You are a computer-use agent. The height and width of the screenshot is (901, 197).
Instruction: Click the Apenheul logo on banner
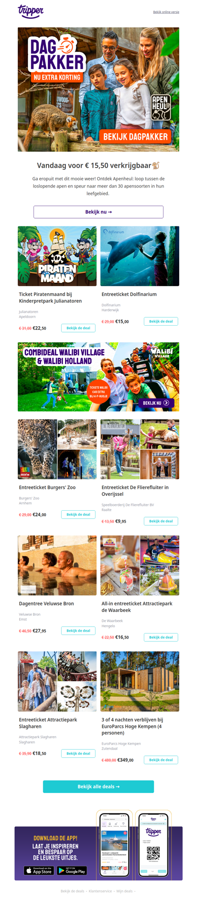[161, 108]
